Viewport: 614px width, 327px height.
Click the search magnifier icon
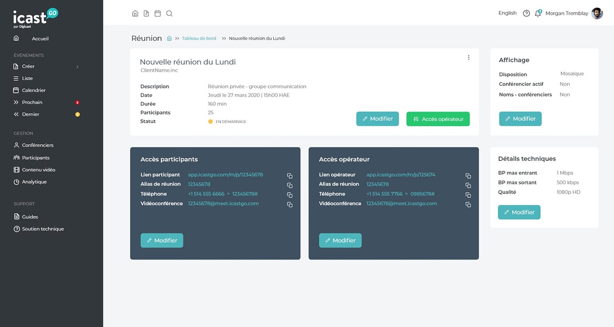pyautogui.click(x=169, y=13)
